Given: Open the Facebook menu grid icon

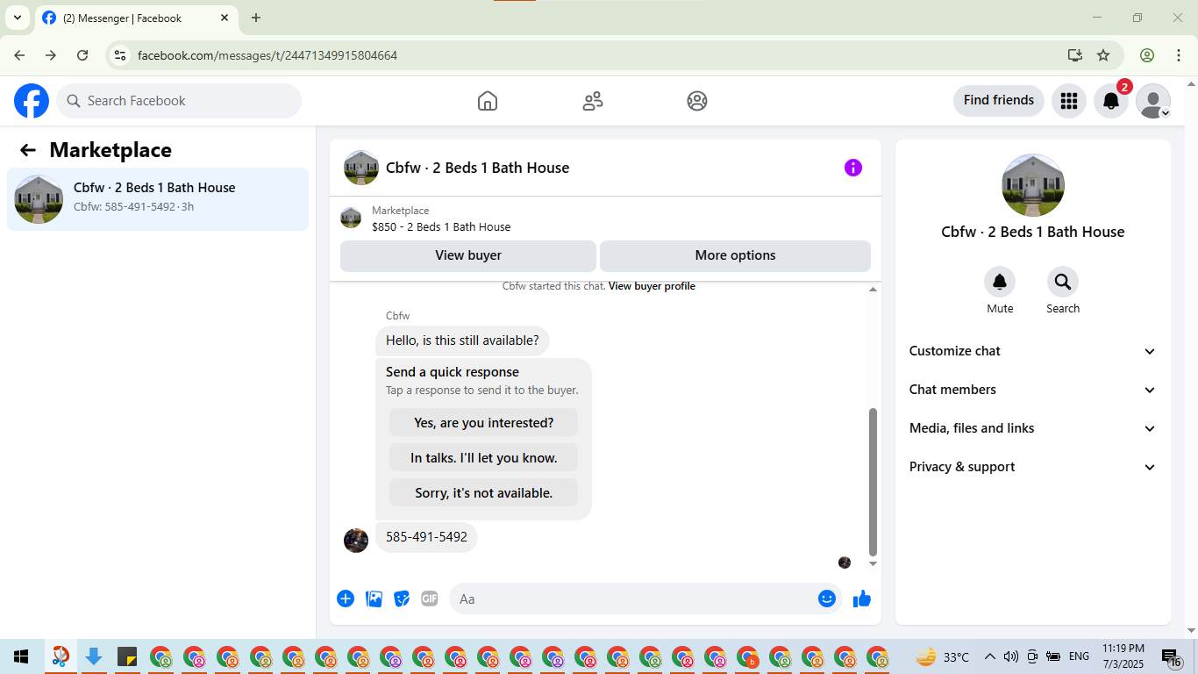Looking at the screenshot, I should click(x=1068, y=101).
